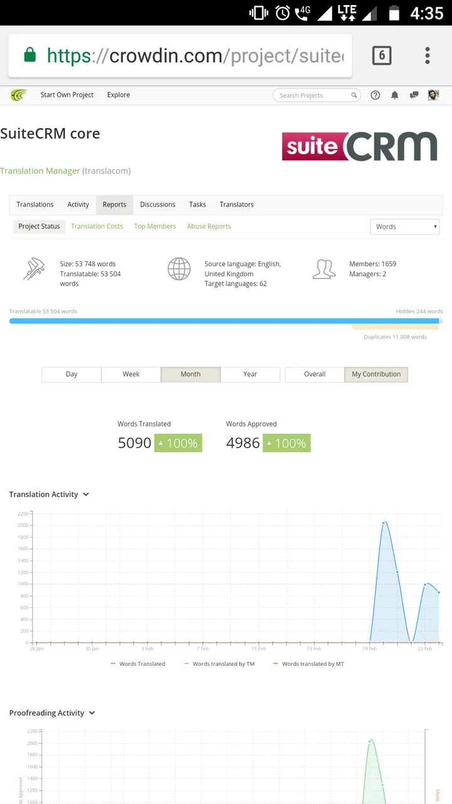Click the Words Translated 100% badge
Screen dimensions: 452x804
point(178,443)
